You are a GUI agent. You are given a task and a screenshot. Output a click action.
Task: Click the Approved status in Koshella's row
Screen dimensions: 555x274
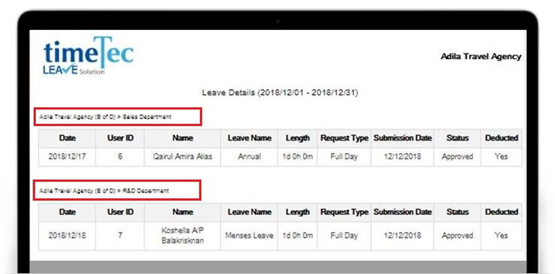point(457,236)
